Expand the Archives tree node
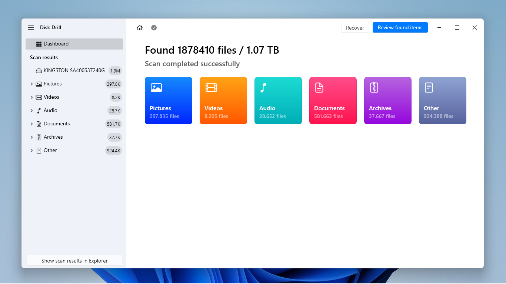506x284 pixels. 31,137
